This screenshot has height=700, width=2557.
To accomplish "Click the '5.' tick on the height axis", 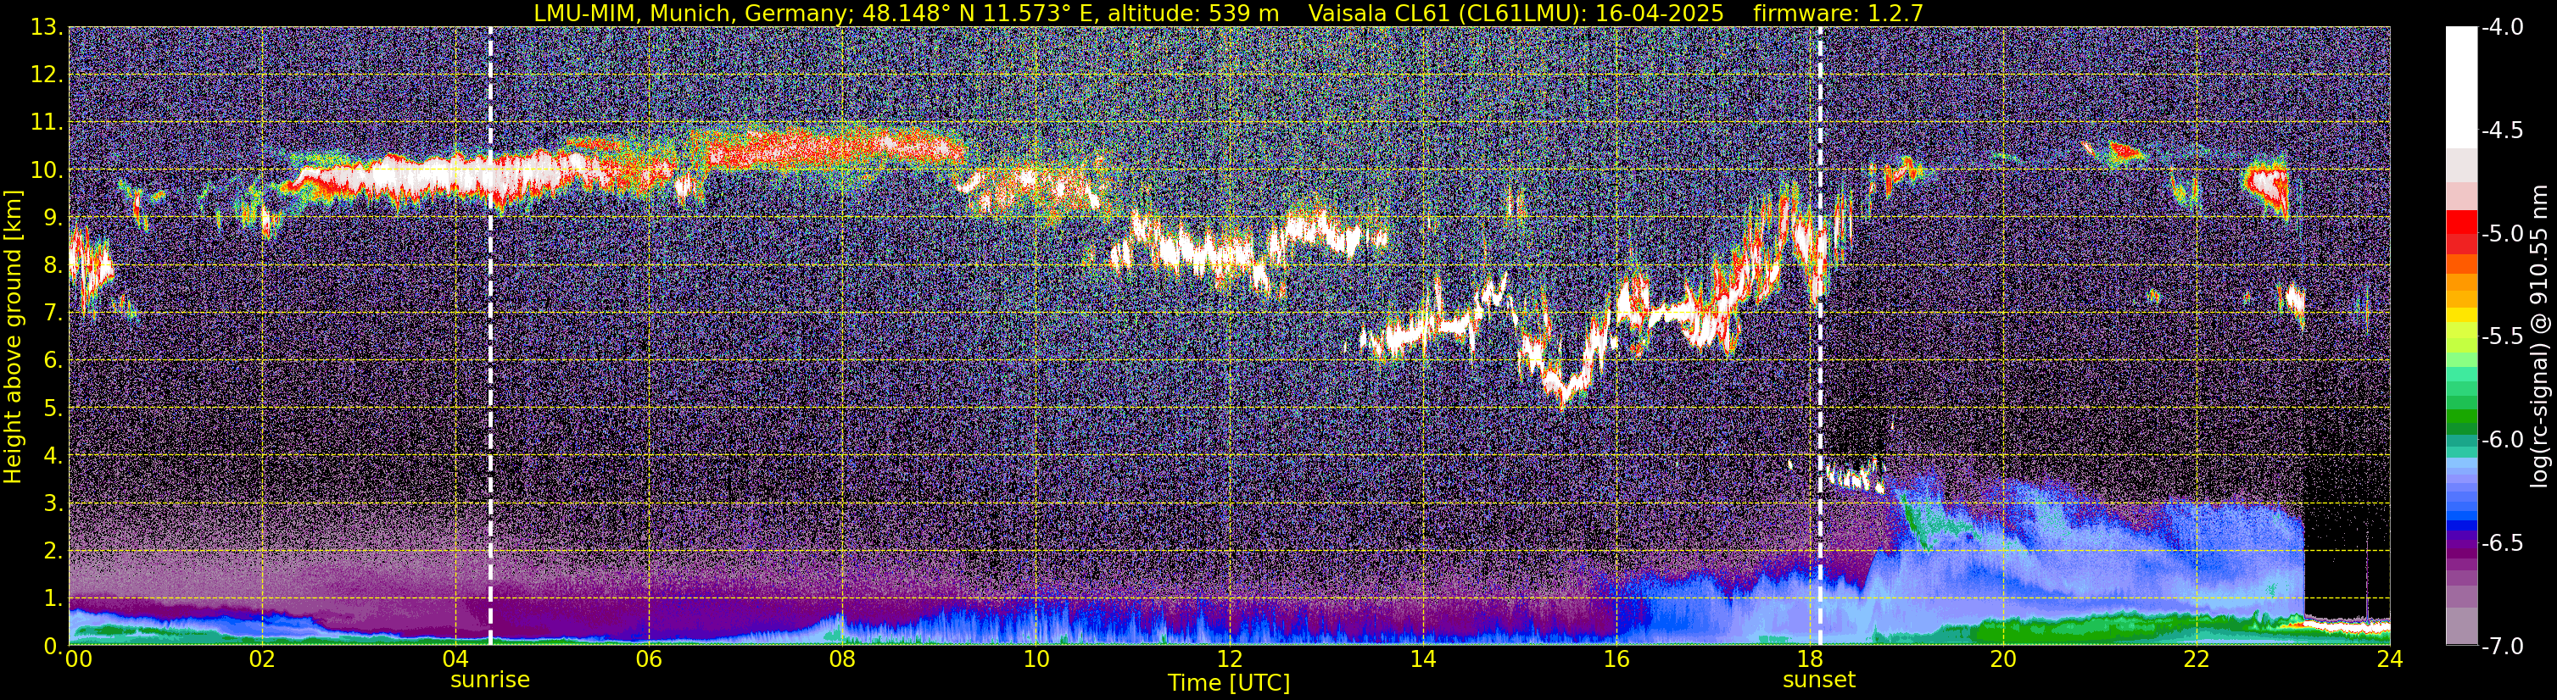I will (53, 408).
